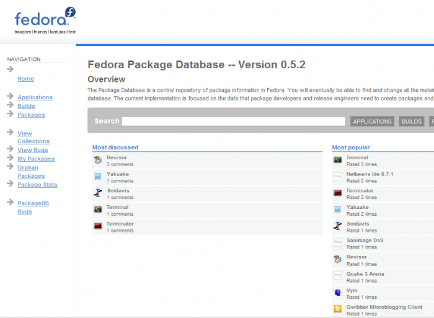Click the Quake 3 Arena icon
434x318 pixels.
click(x=337, y=276)
